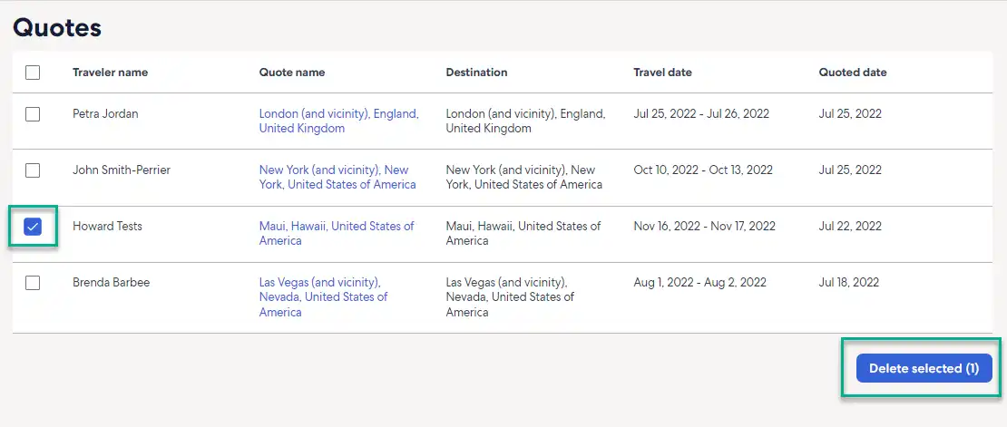Uncheck the Howard Tests quote checkbox
1007x427 pixels.
point(32,227)
